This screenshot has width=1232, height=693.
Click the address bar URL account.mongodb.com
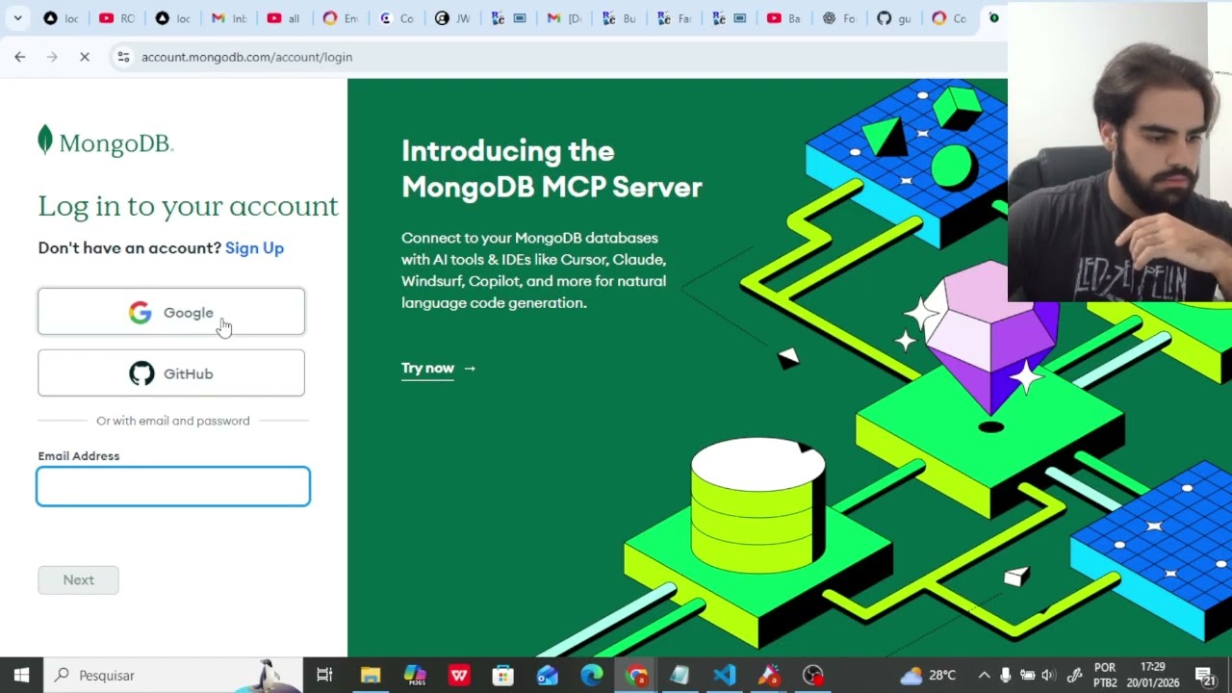coord(246,57)
